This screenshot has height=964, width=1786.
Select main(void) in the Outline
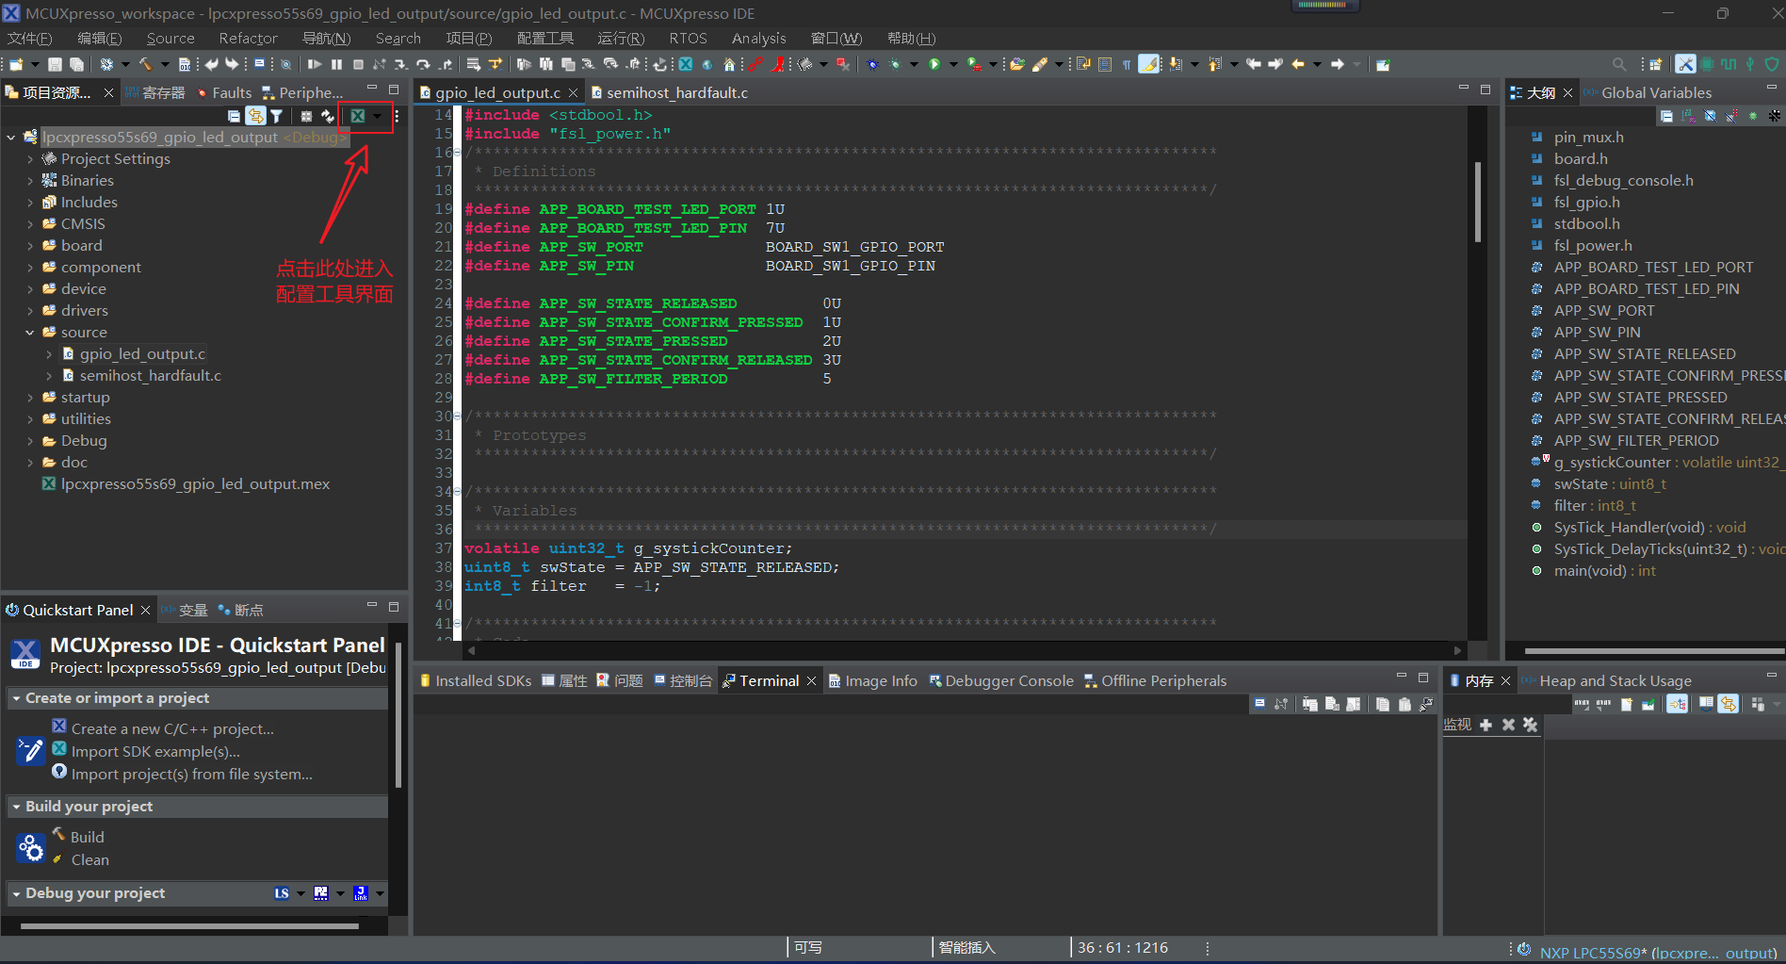(1604, 571)
